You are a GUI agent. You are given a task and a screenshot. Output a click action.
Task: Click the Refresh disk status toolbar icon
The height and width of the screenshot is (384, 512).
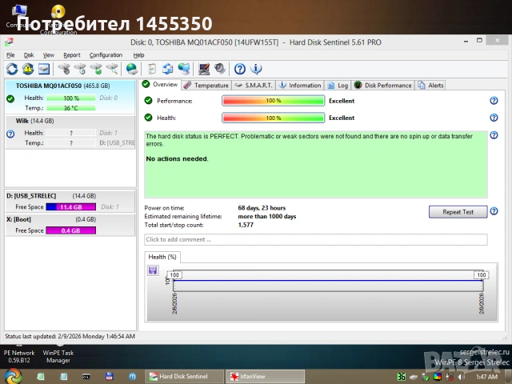pyautogui.click(x=11, y=69)
